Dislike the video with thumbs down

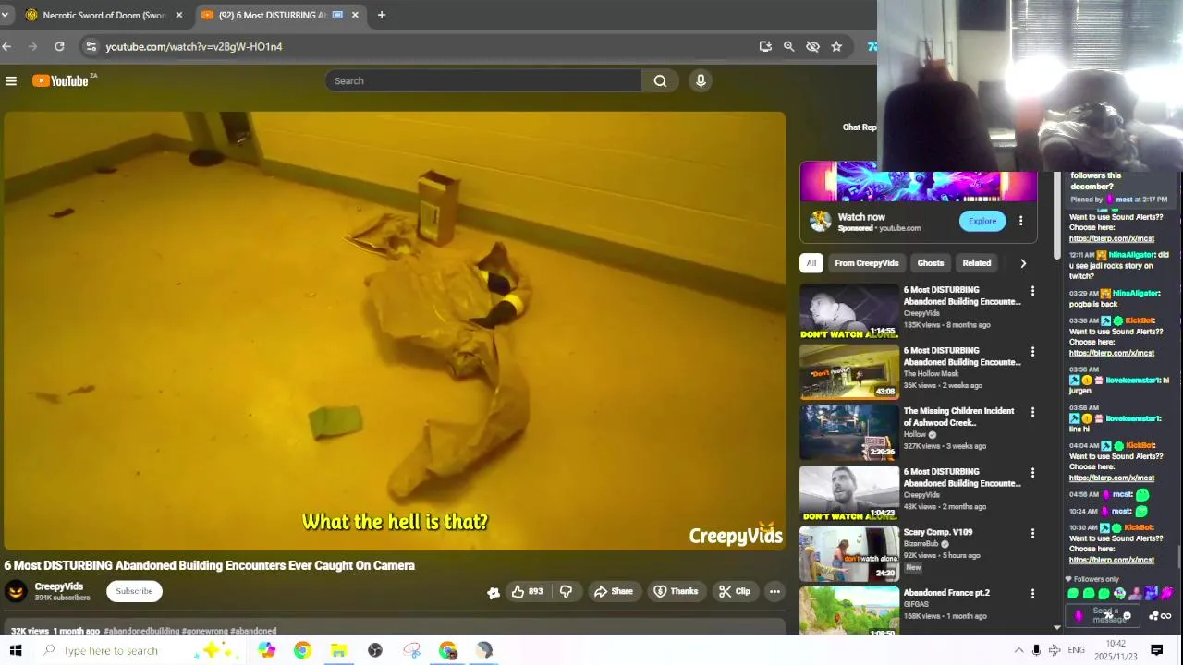coord(566,591)
